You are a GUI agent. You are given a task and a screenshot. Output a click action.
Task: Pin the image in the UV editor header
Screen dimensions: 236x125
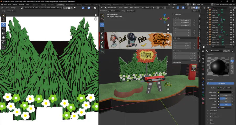75,8
